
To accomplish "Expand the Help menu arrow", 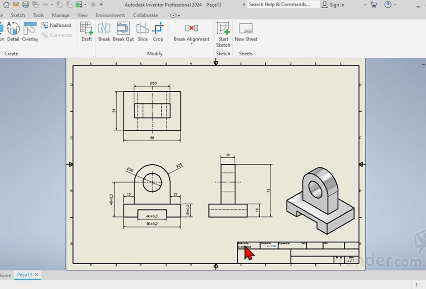I will 395,5.
